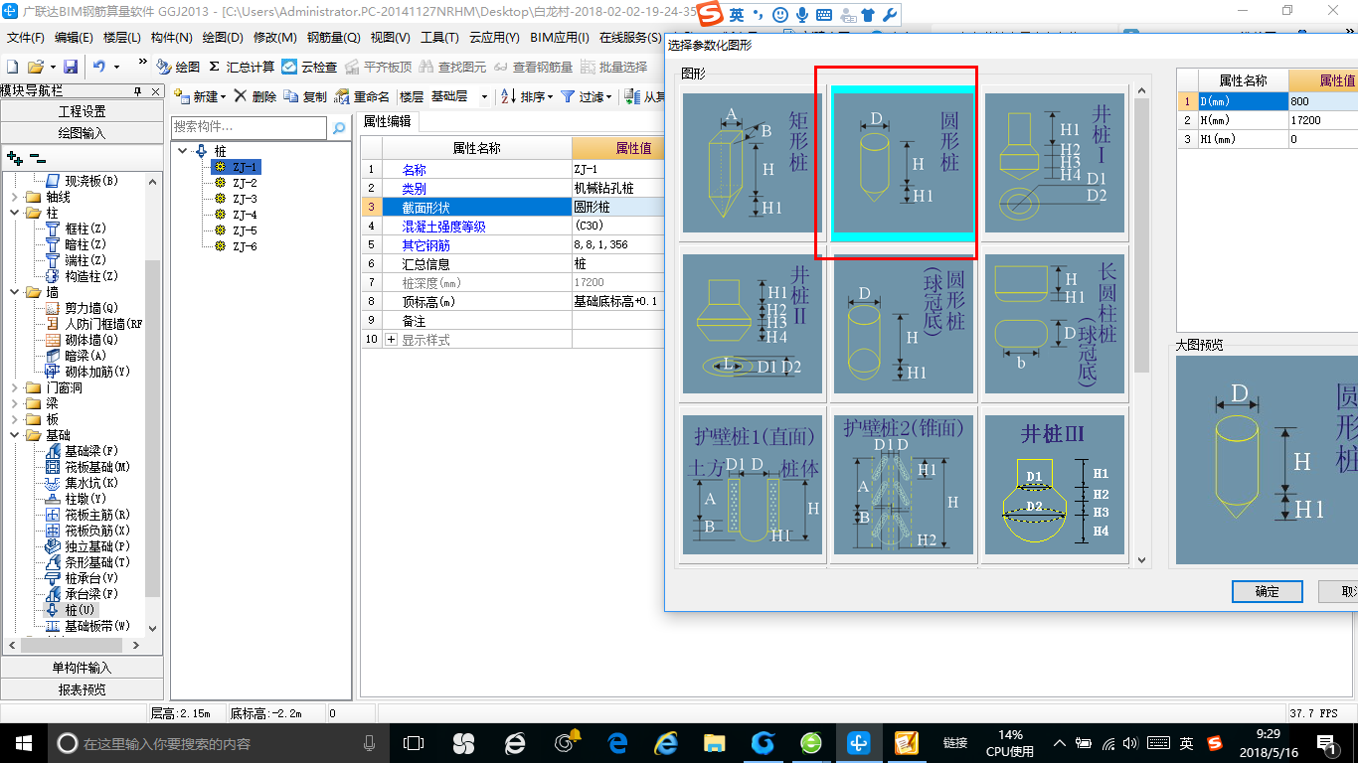Open the BIM应用(I) menu

[x=560, y=38]
